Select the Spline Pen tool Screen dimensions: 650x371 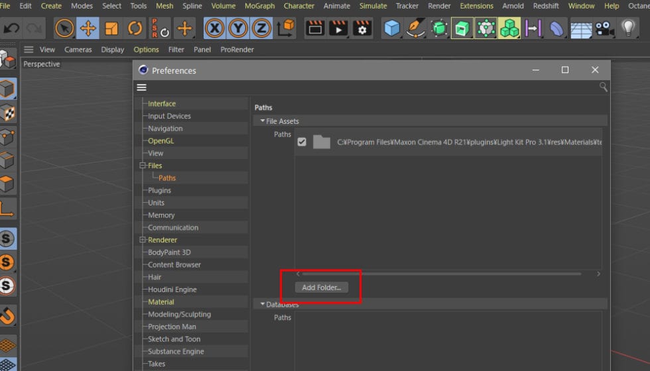pyautogui.click(x=415, y=28)
